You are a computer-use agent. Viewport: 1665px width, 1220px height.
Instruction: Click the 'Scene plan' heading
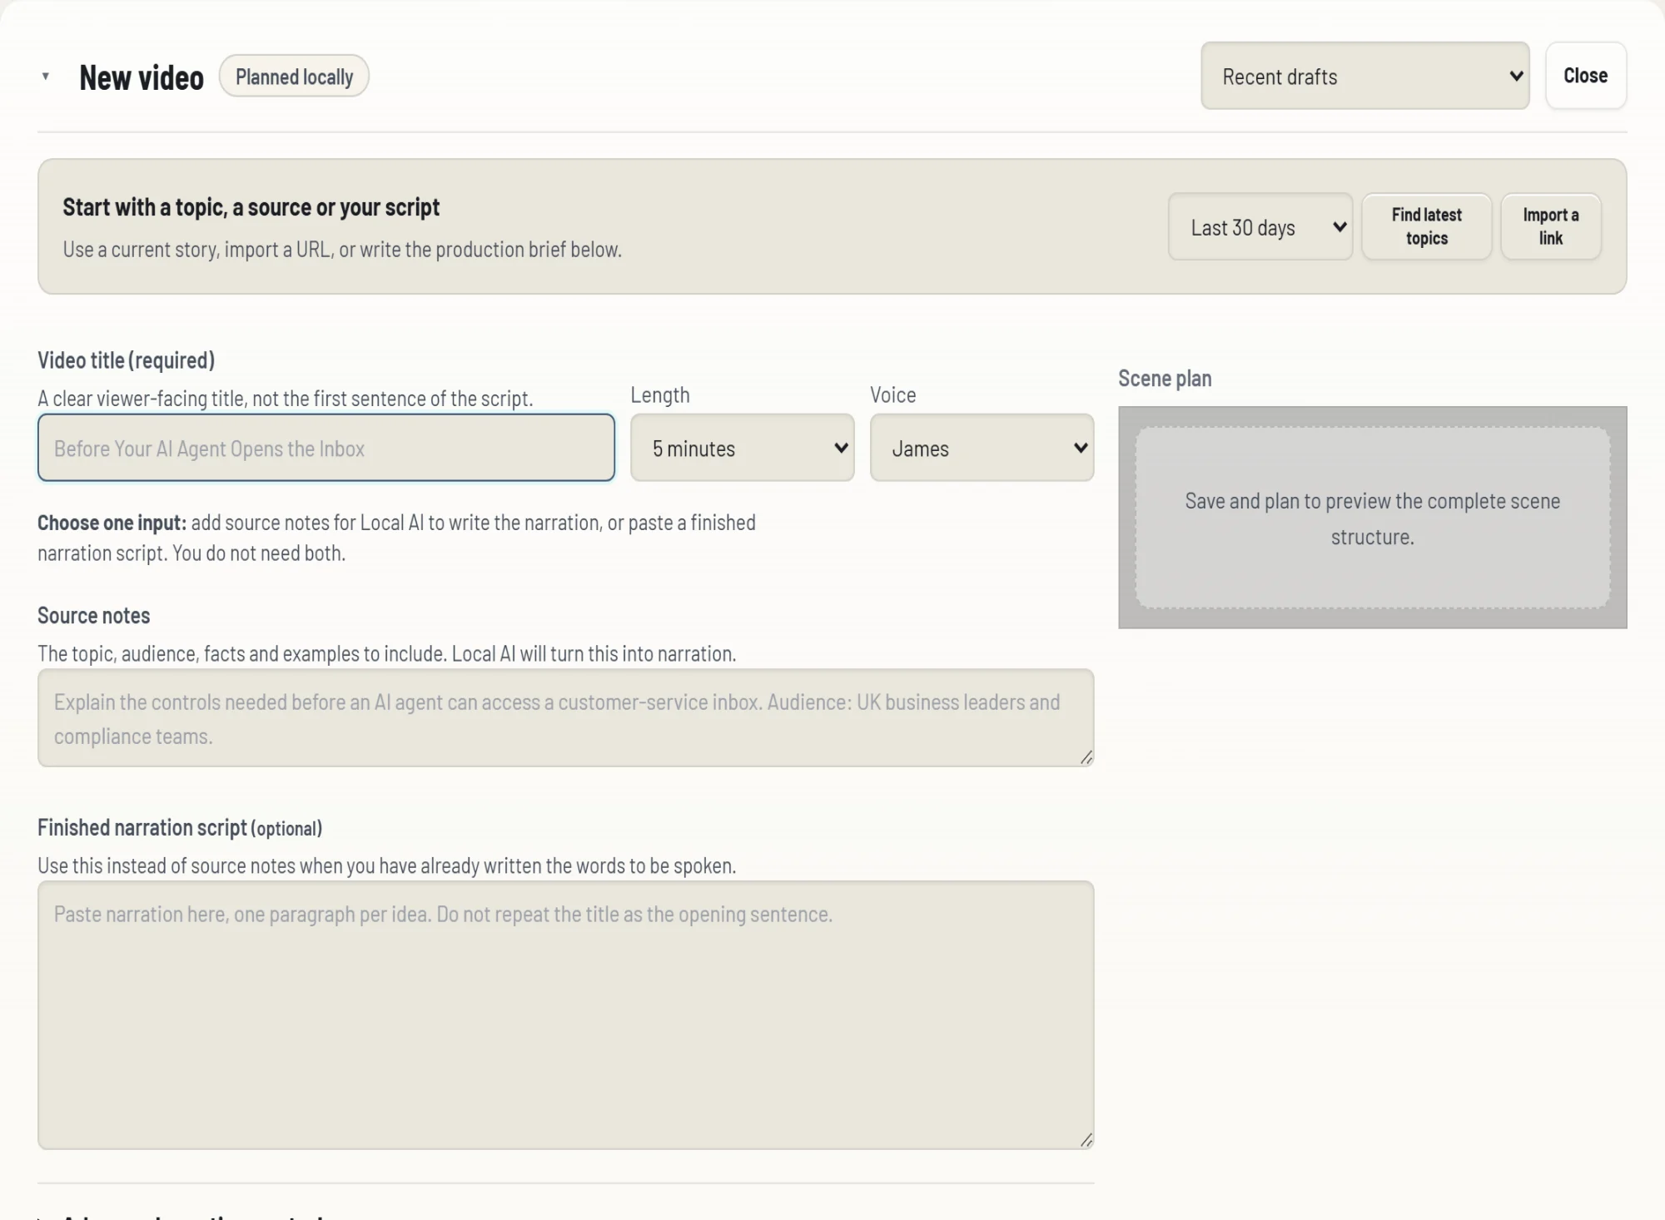(1165, 379)
